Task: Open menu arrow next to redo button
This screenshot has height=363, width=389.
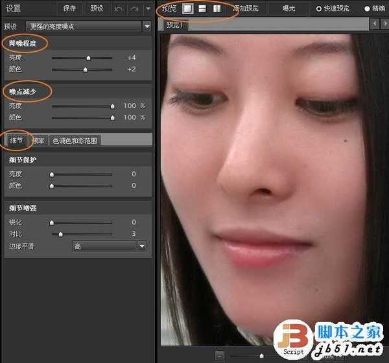Action: (148, 8)
